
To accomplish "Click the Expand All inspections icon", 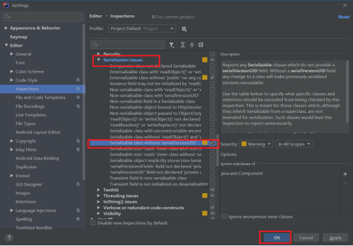I will [x=183, y=45].
